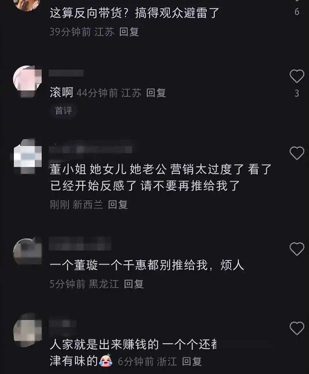Viewport: 309px width, 374px height.
Task: Reply to the 浙江 comment
Action: pyautogui.click(x=192, y=362)
